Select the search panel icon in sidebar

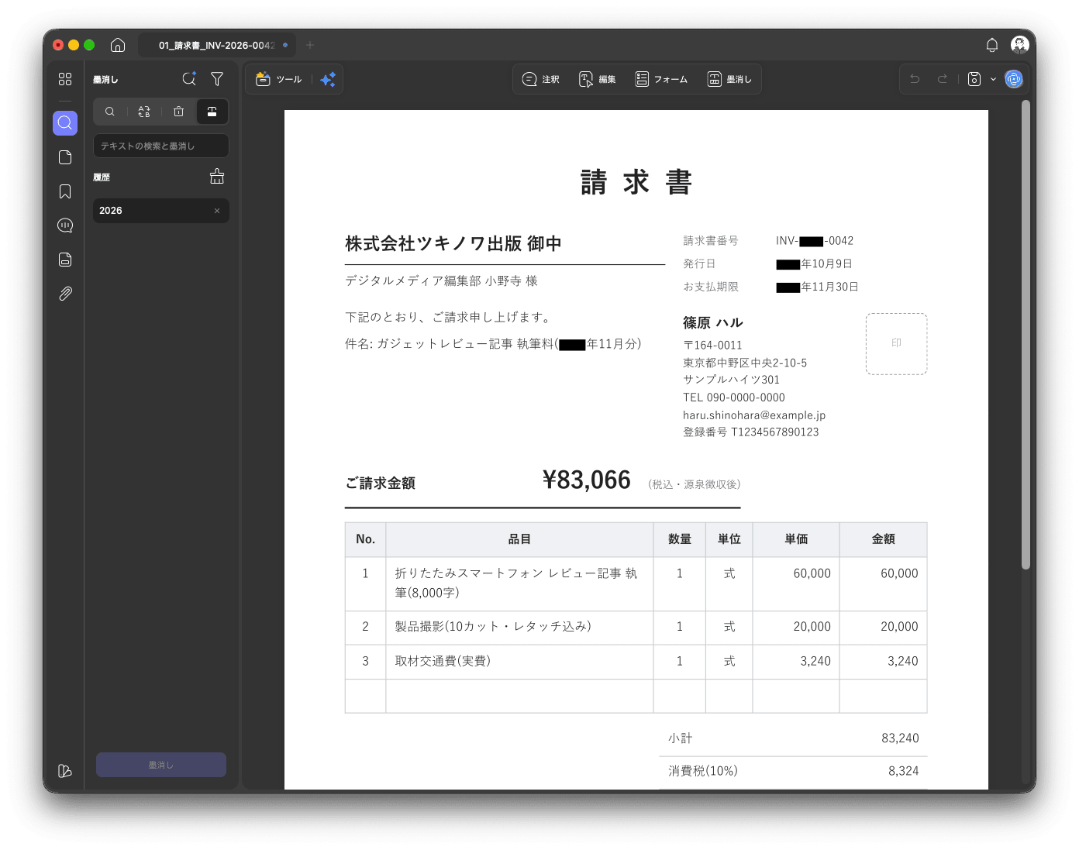65,123
